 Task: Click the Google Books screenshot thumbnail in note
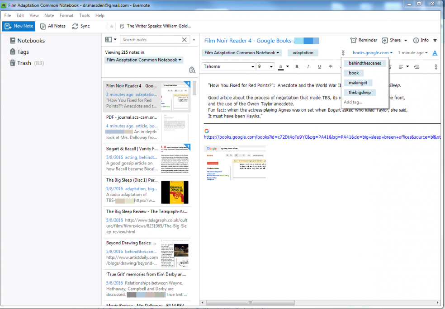pyautogui.click(x=235, y=163)
